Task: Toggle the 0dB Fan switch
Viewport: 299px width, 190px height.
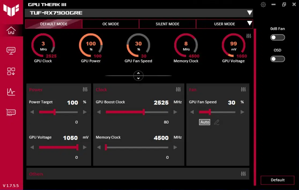Action: [x=278, y=37]
